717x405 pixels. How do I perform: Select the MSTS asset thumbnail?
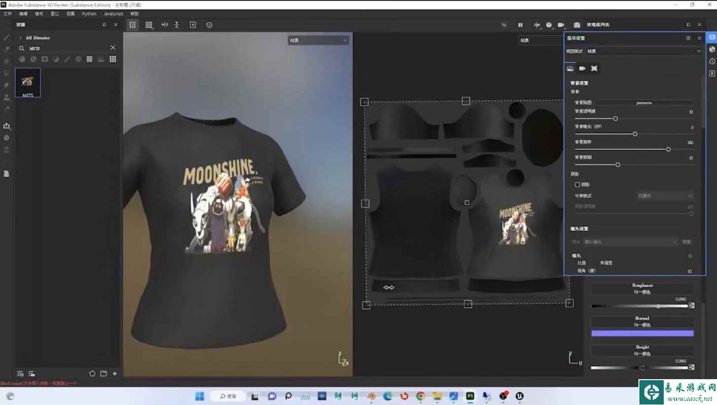(x=28, y=83)
